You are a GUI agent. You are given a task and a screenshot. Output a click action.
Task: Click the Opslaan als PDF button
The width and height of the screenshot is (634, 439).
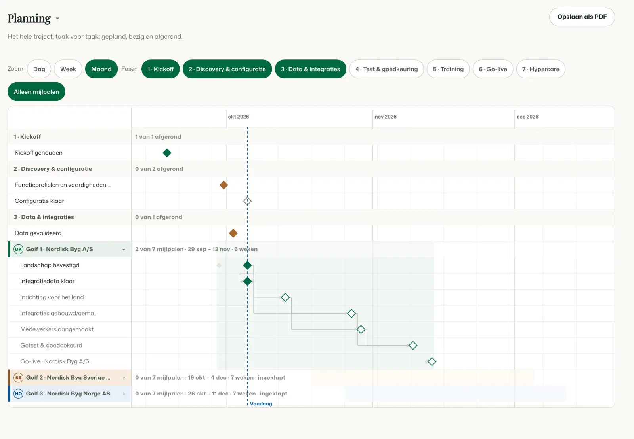point(582,17)
